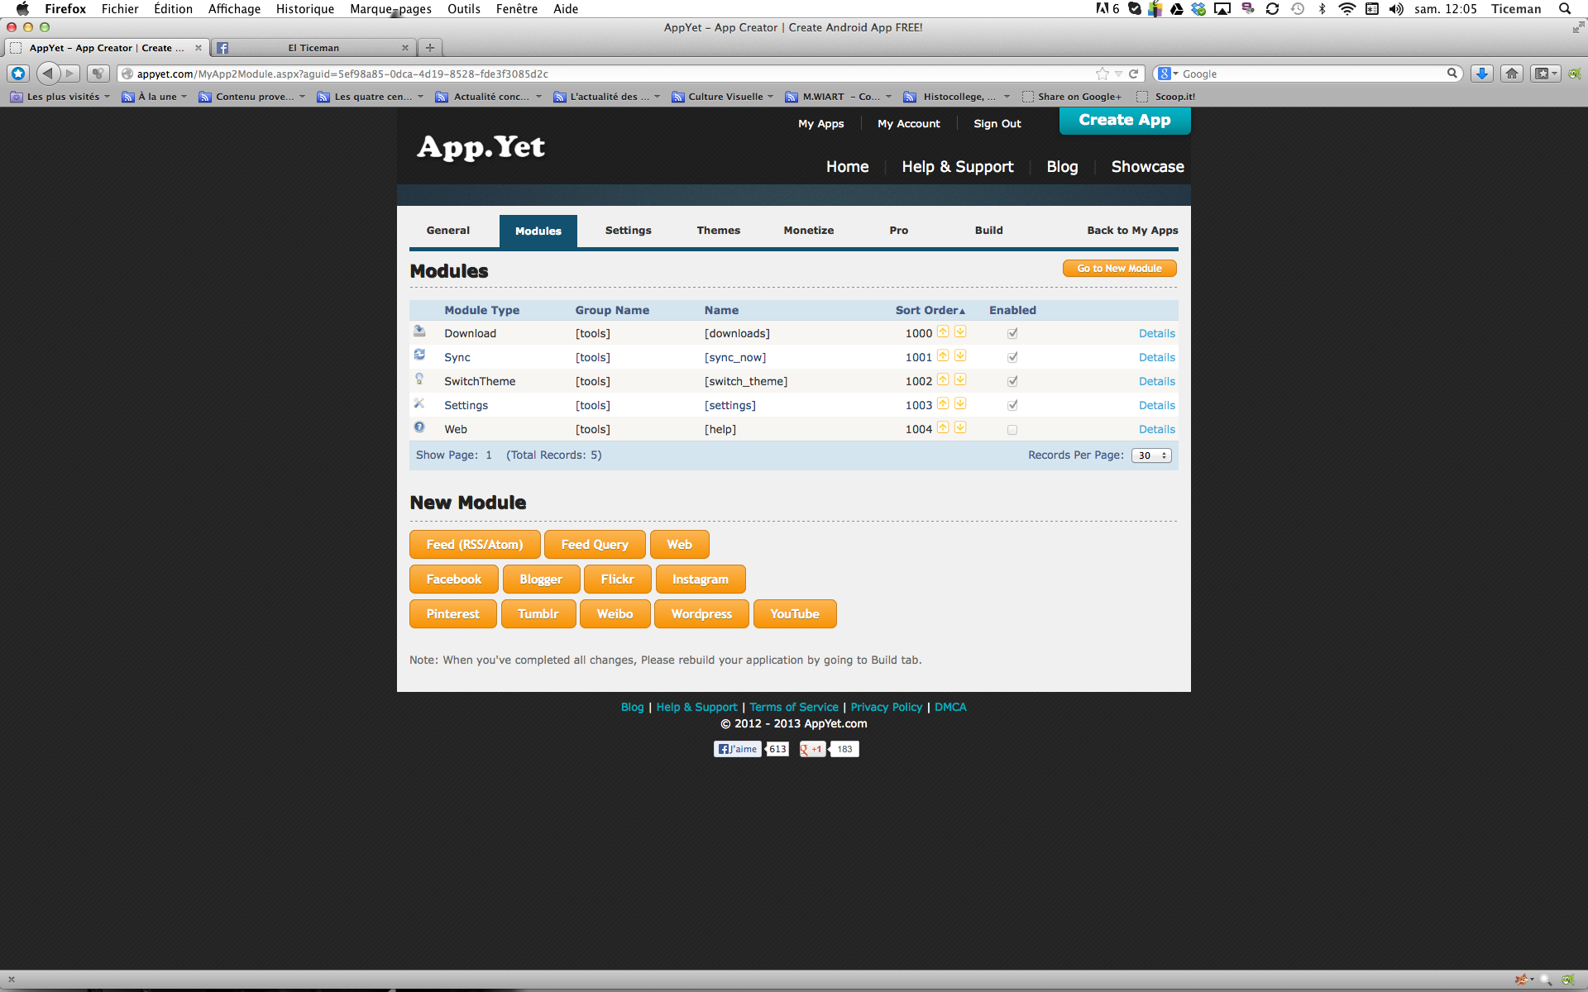The width and height of the screenshot is (1588, 992).
Task: Click the Create App button
Action: tap(1125, 120)
